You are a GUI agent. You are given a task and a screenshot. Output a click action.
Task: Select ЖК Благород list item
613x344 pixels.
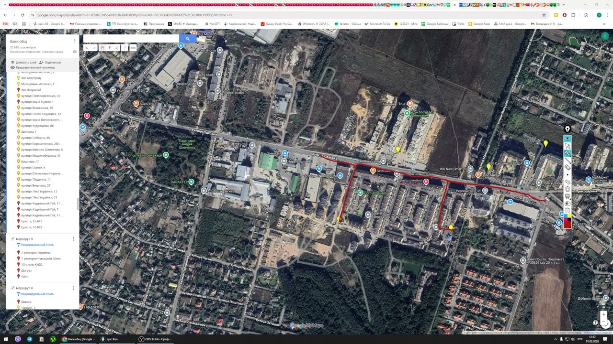coord(31,78)
